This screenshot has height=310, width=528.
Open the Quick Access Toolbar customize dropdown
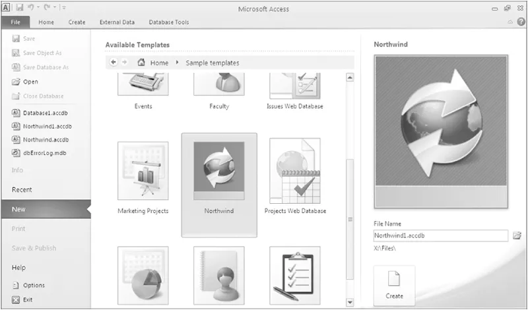pos(63,7)
